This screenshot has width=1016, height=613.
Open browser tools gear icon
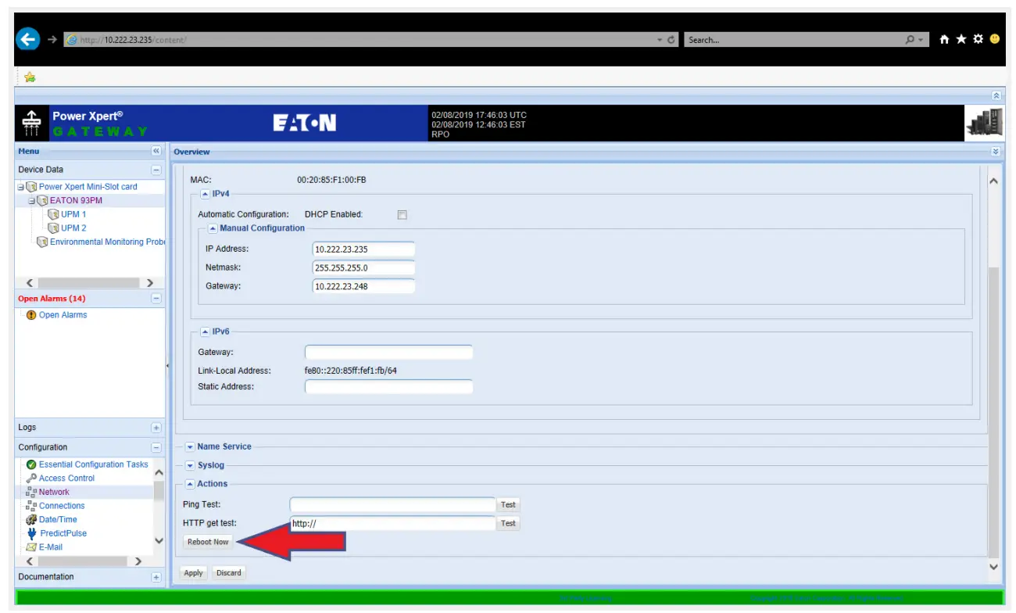coord(978,39)
